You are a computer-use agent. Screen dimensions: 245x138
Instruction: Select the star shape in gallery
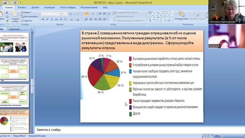coord(169,20)
